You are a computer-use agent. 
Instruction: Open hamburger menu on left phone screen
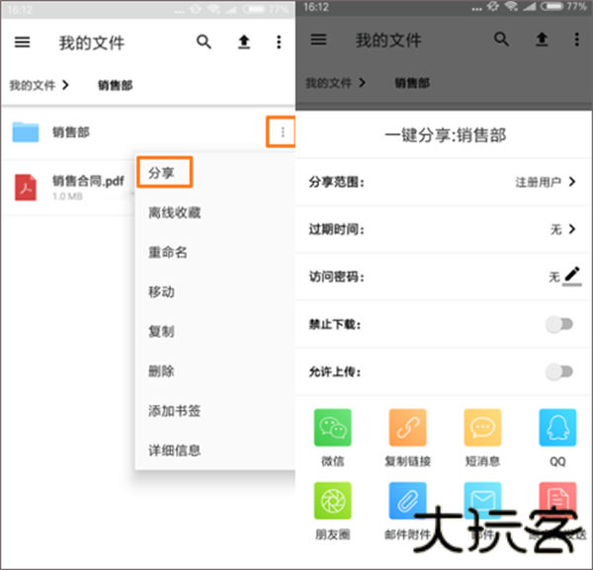(x=22, y=41)
